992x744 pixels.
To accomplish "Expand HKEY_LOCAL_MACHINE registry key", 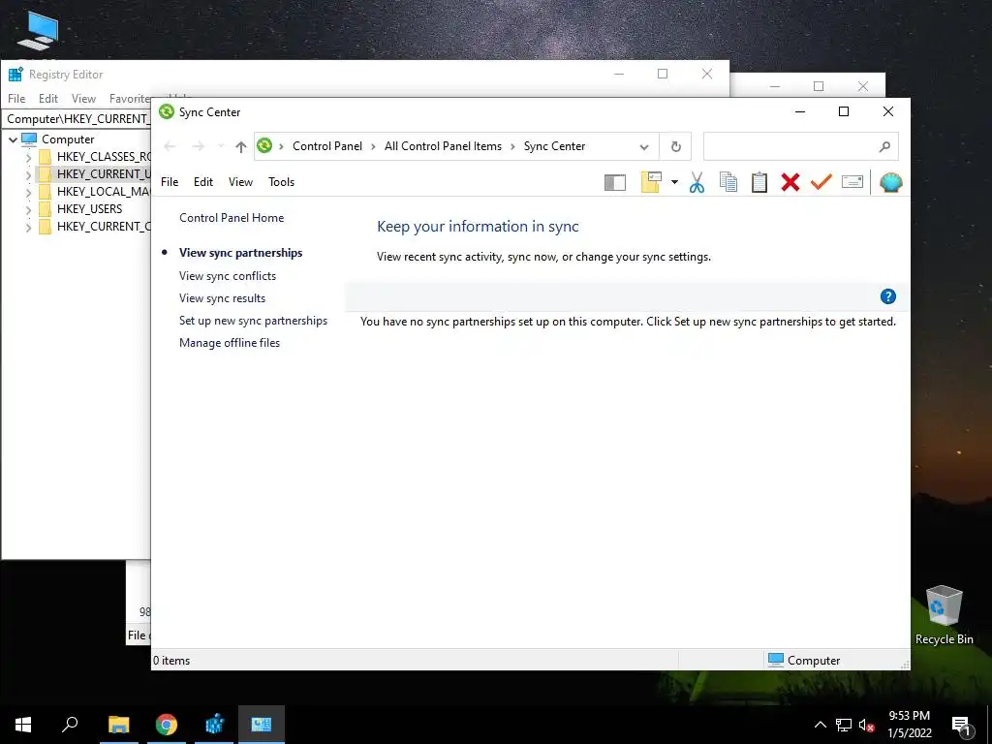I will pyautogui.click(x=28, y=192).
